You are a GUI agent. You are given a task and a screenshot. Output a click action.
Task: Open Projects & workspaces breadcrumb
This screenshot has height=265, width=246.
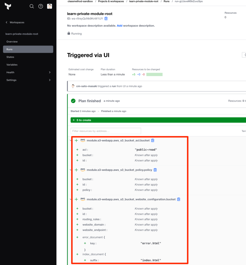(111, 1)
